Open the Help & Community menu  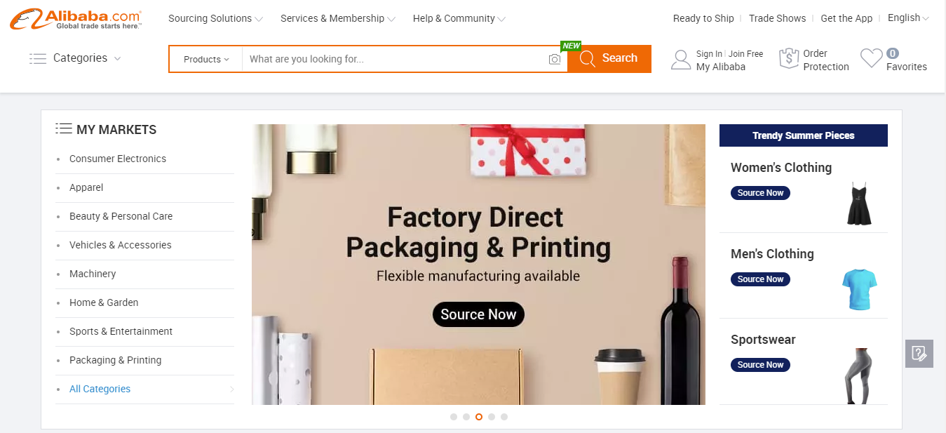point(459,18)
